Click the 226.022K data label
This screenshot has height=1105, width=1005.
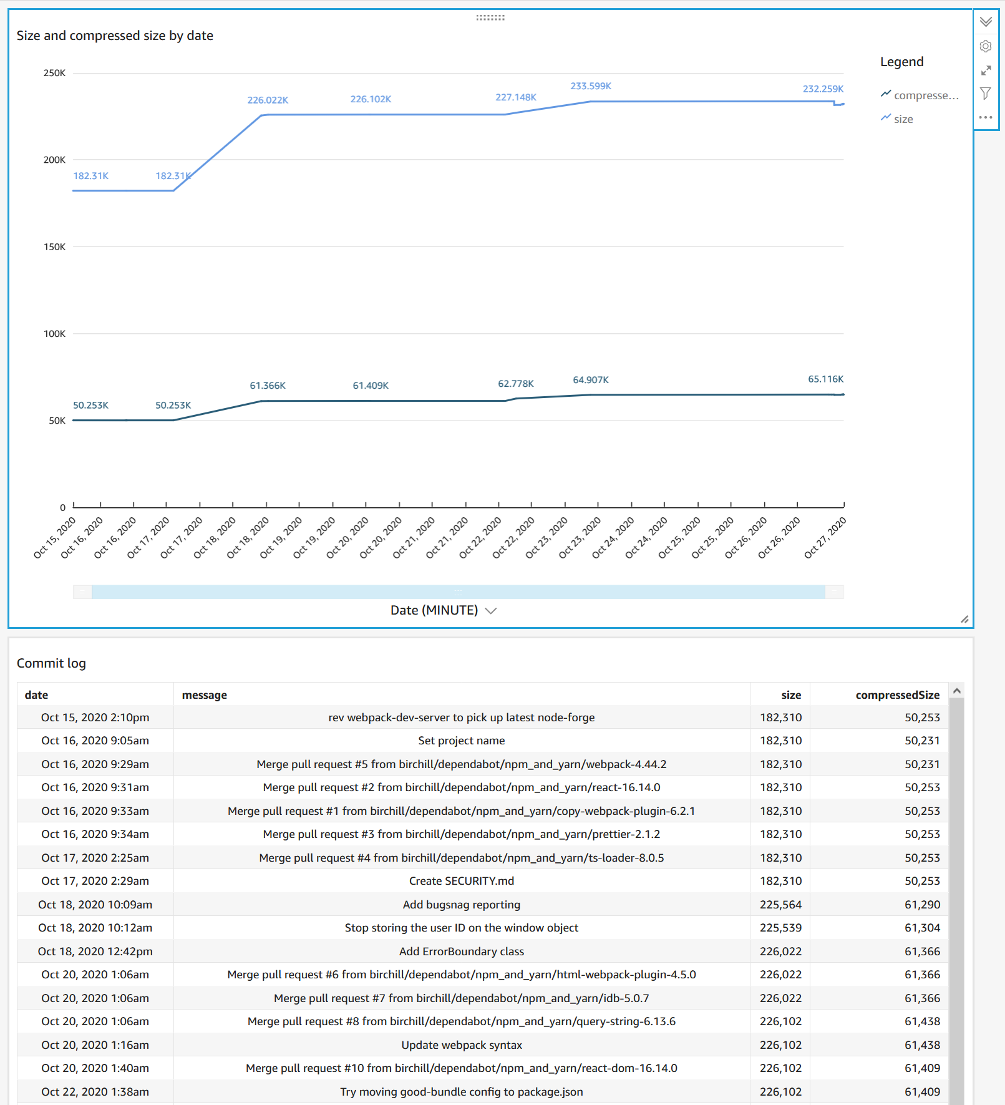268,100
